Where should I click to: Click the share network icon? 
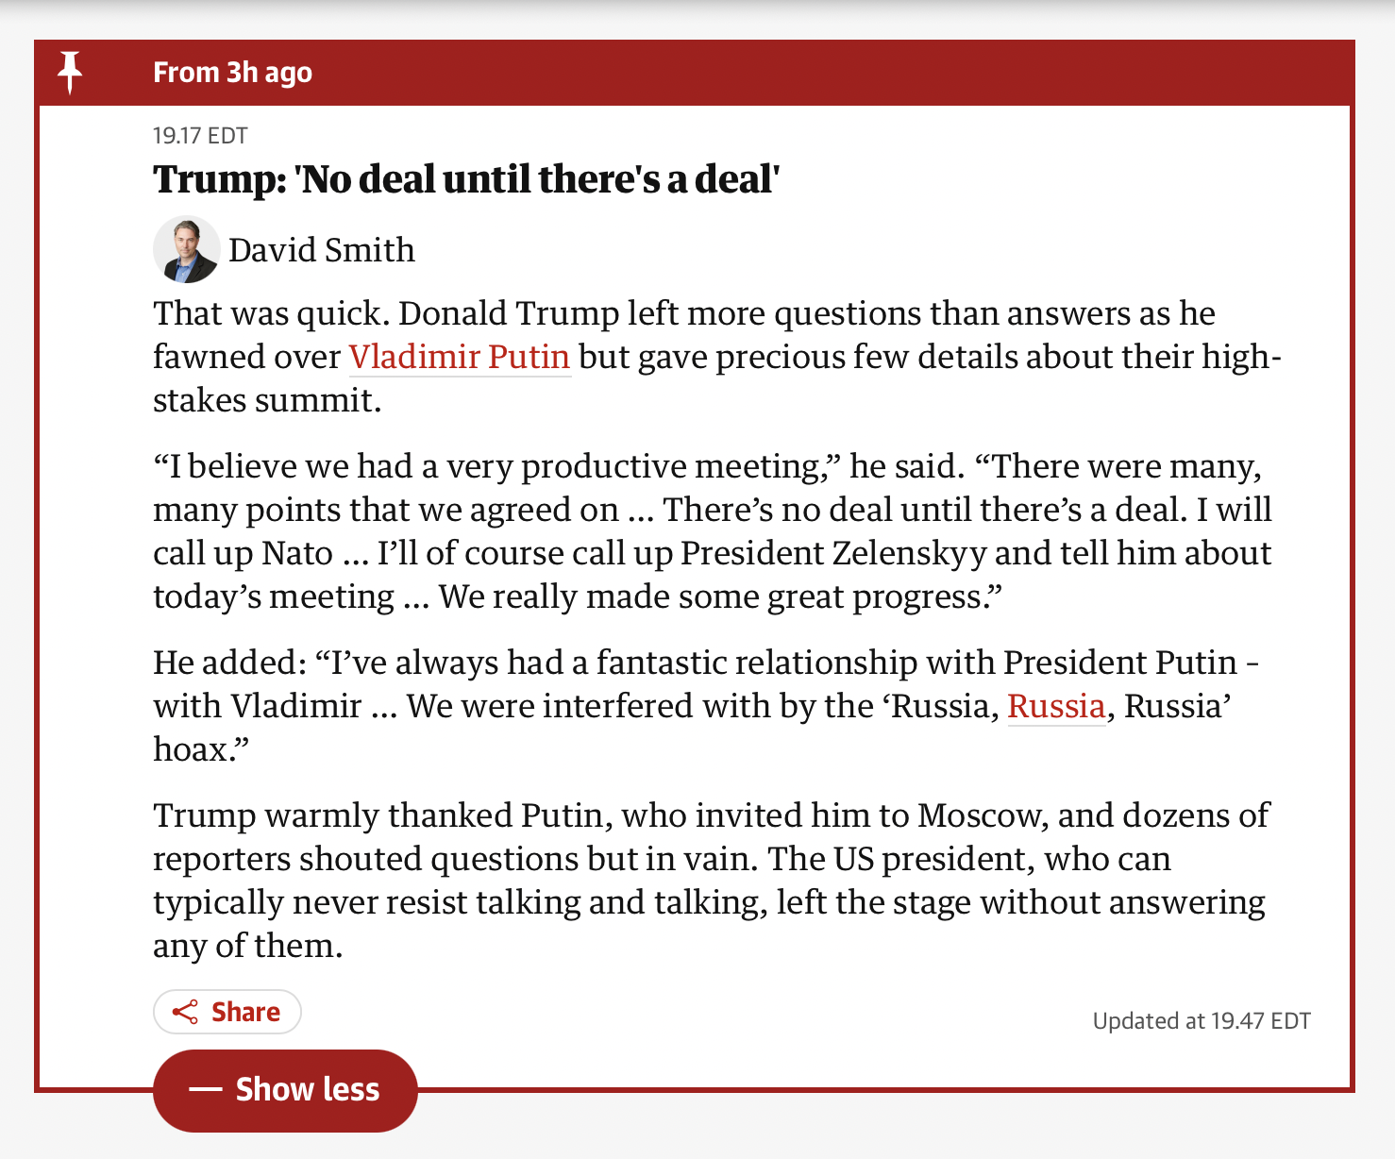click(x=185, y=1012)
